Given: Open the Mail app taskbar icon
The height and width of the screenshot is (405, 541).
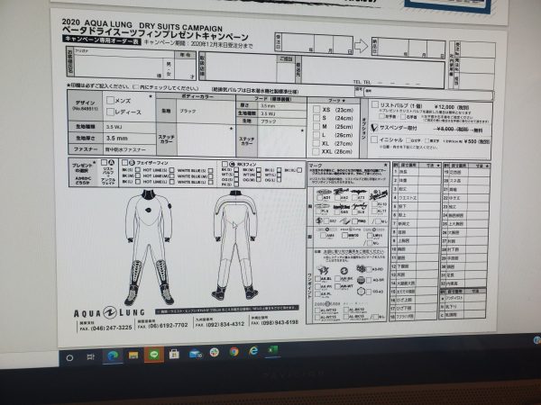Looking at the screenshot, I should click(194, 354).
